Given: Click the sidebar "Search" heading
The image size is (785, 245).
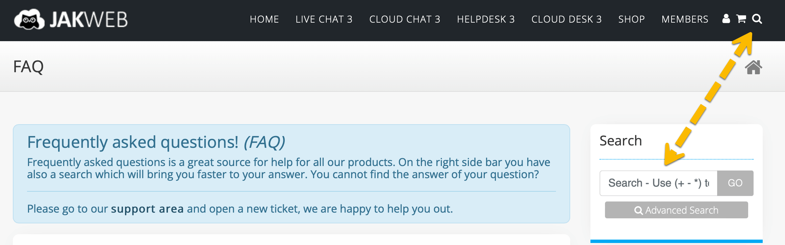Looking at the screenshot, I should (621, 141).
